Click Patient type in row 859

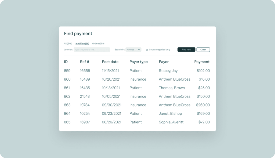[136, 71]
